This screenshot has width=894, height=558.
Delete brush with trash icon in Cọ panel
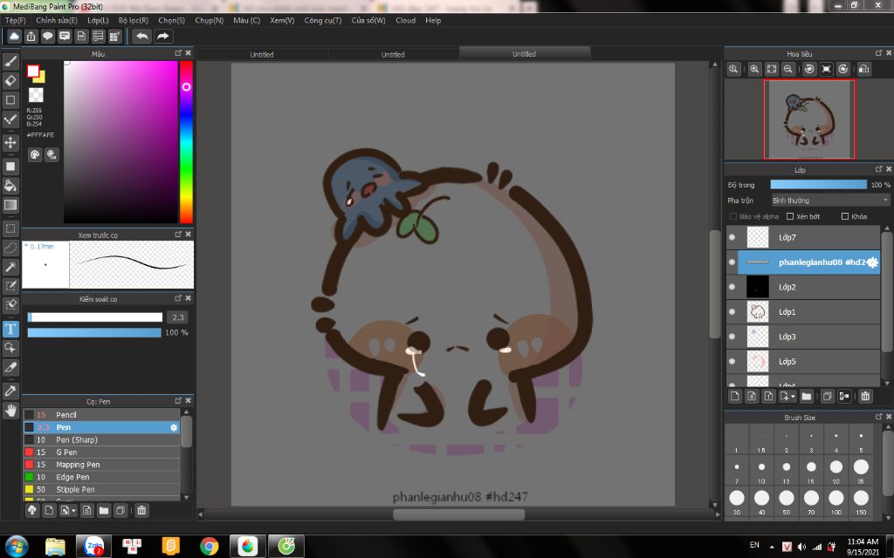pyautogui.click(x=141, y=510)
